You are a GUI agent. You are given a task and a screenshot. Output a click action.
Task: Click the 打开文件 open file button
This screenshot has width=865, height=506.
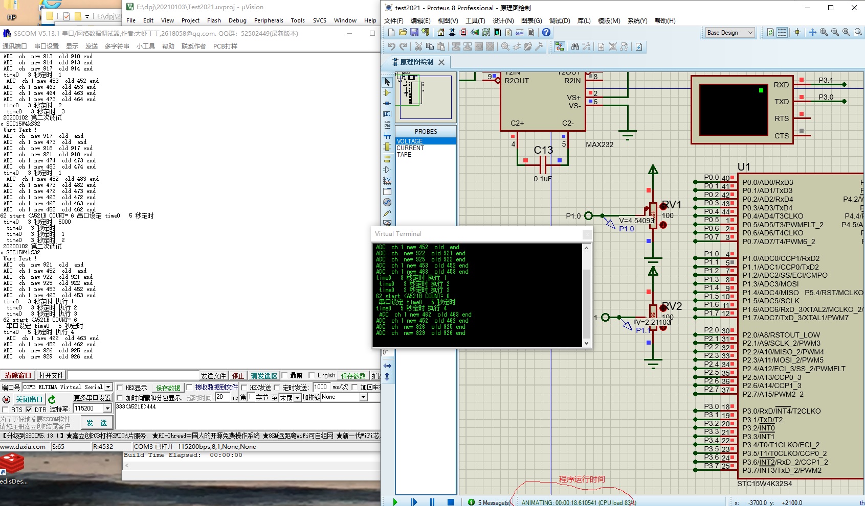[52, 375]
